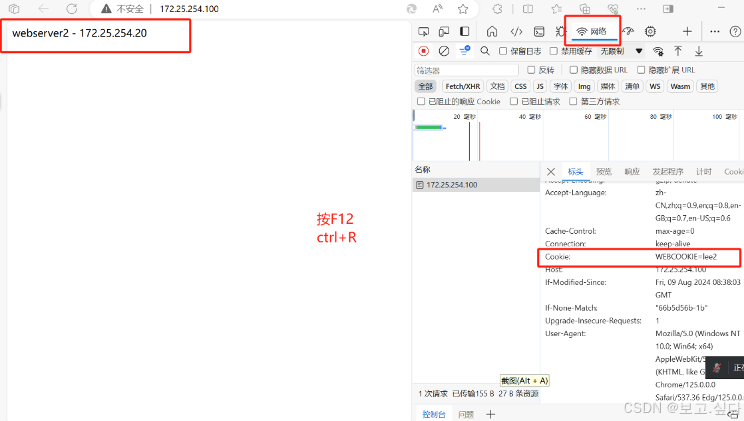Filter requests by CSS
744x421 pixels.
point(520,86)
